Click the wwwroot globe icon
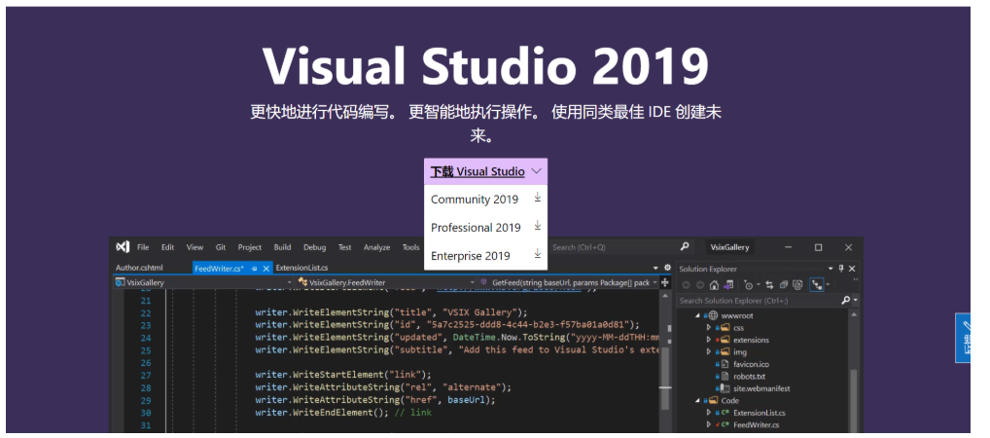This screenshot has height=438, width=990. pos(713,315)
